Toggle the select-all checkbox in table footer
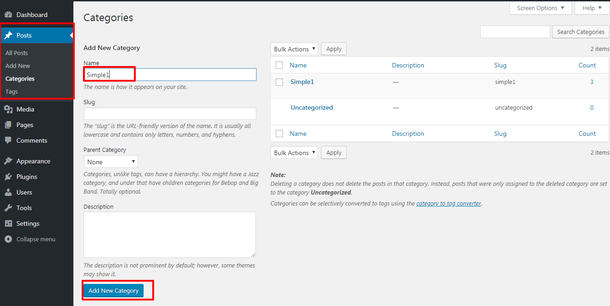The height and width of the screenshot is (306, 610). [x=279, y=134]
